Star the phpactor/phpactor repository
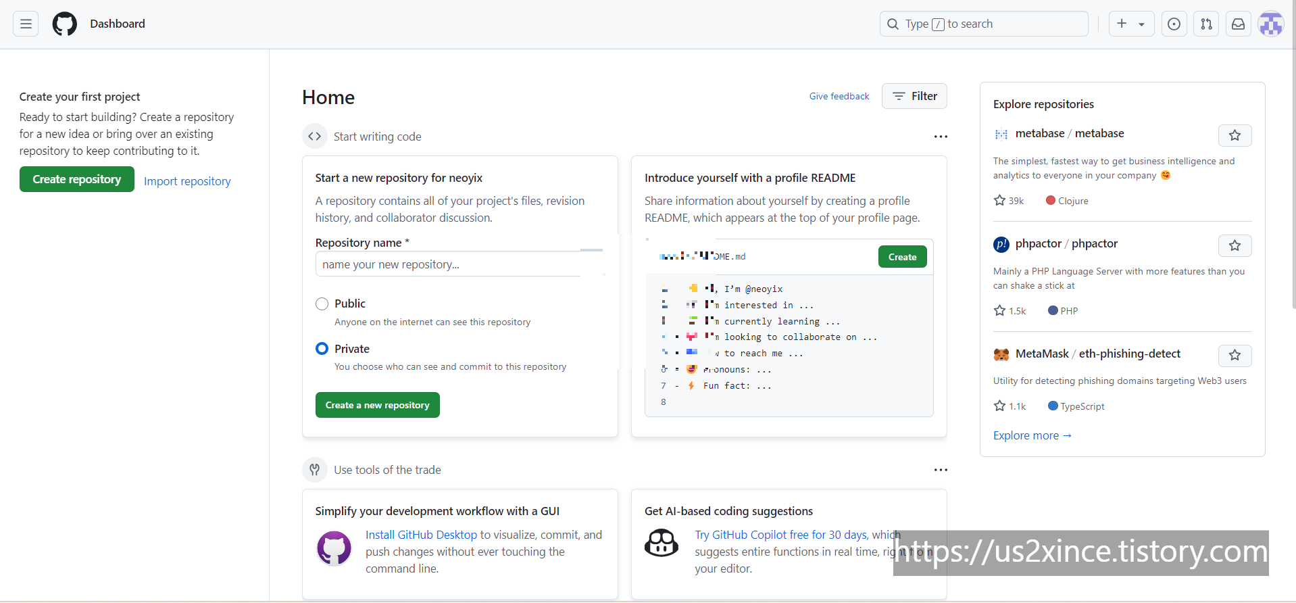 click(1235, 245)
